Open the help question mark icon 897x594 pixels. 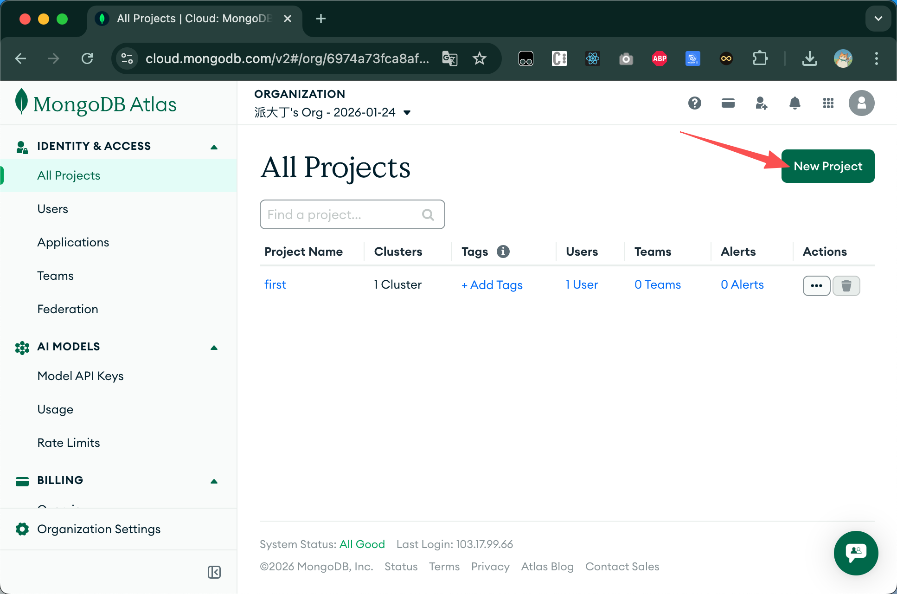(694, 103)
